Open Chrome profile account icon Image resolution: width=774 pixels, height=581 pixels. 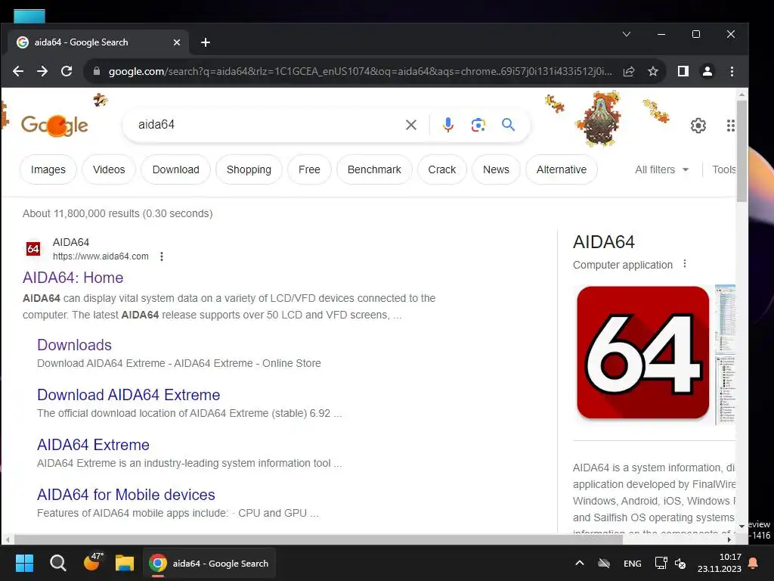707,71
